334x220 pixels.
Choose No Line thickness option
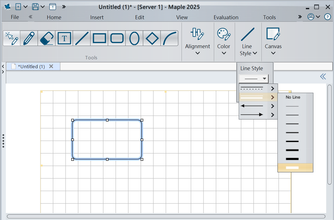tap(295, 97)
